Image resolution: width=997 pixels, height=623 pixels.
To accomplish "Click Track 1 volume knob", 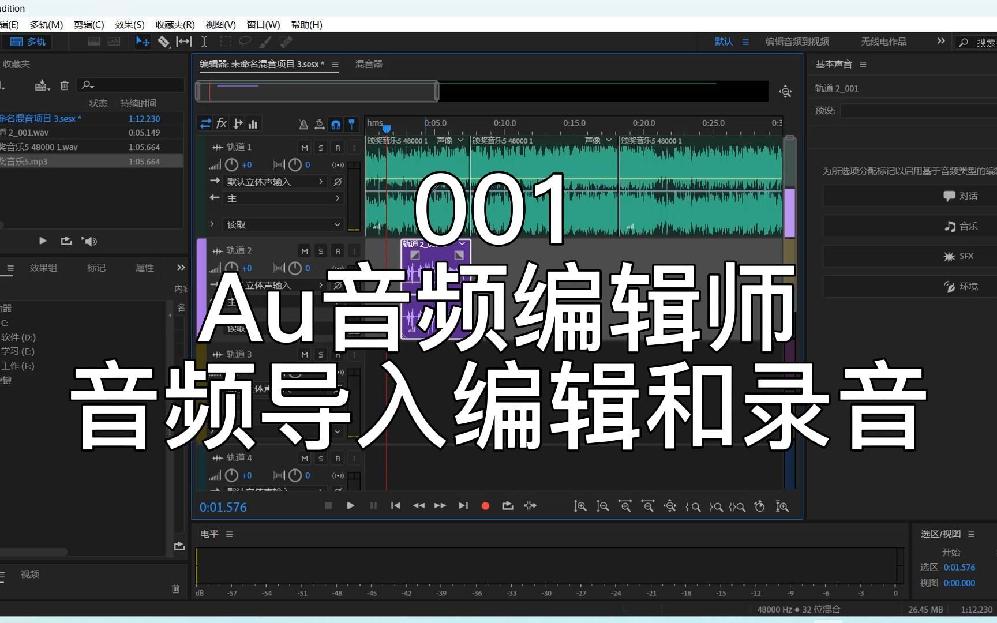I will coord(231,165).
